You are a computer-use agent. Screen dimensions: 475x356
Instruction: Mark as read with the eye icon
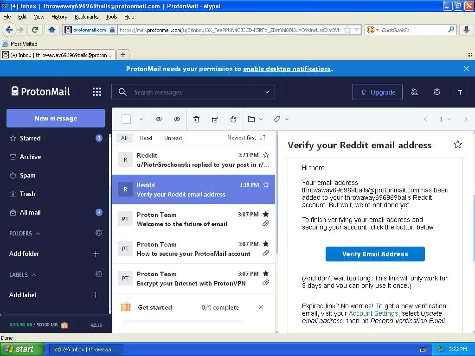(159, 119)
